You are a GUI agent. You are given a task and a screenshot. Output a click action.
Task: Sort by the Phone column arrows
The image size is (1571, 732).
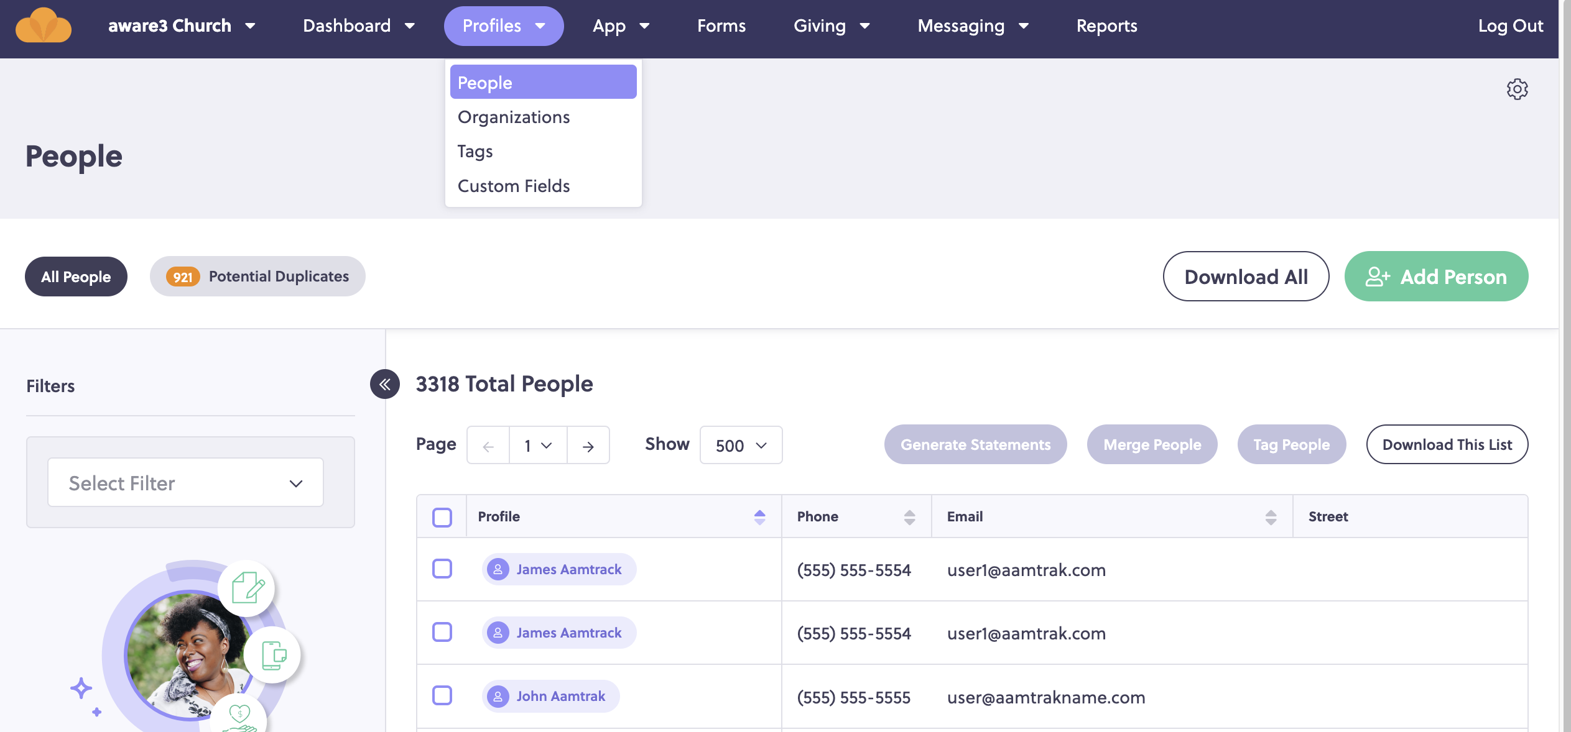(909, 517)
